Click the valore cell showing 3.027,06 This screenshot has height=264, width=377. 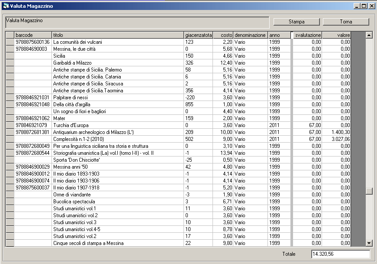(336, 139)
